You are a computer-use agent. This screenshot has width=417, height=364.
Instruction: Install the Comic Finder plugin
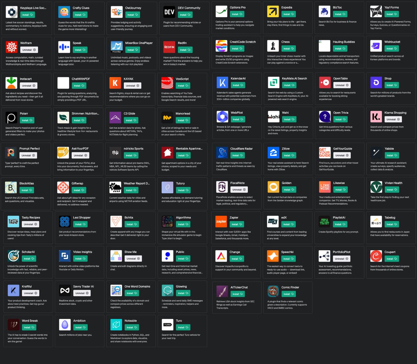click(x=288, y=294)
